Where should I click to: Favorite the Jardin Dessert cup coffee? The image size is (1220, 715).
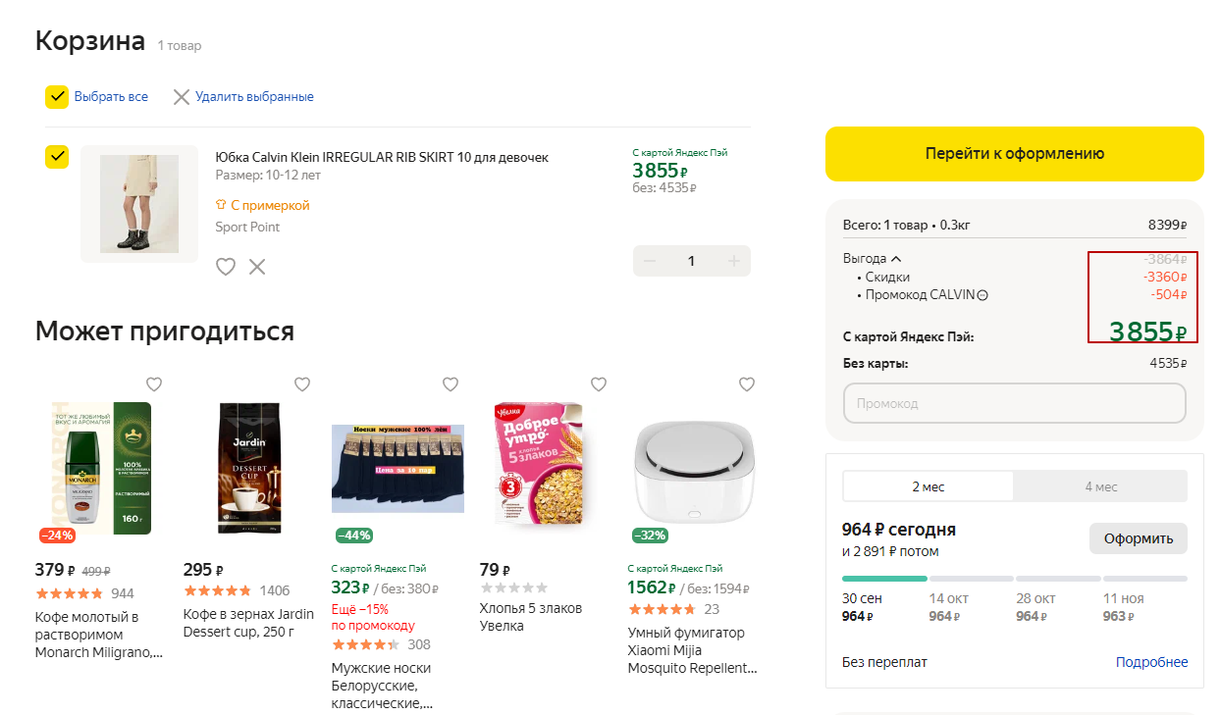click(302, 383)
